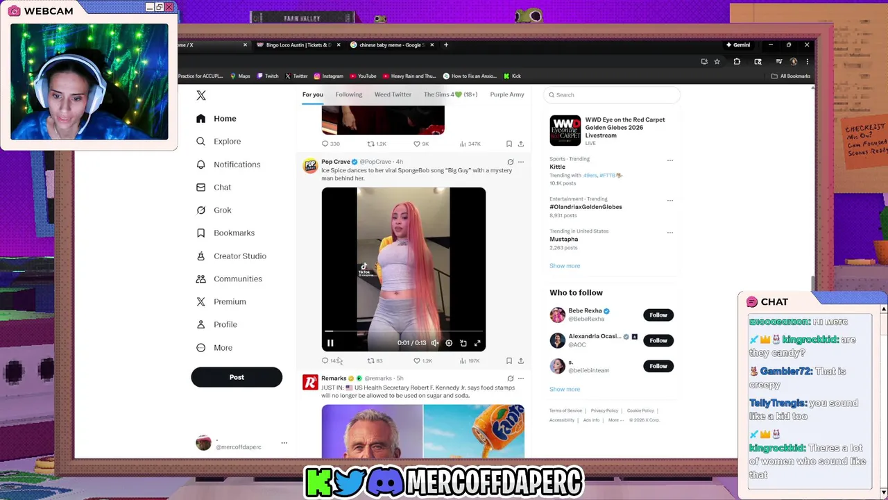This screenshot has height=500, width=888.
Task: Enter fullscreen on the Ice Spice video
Action: click(477, 343)
